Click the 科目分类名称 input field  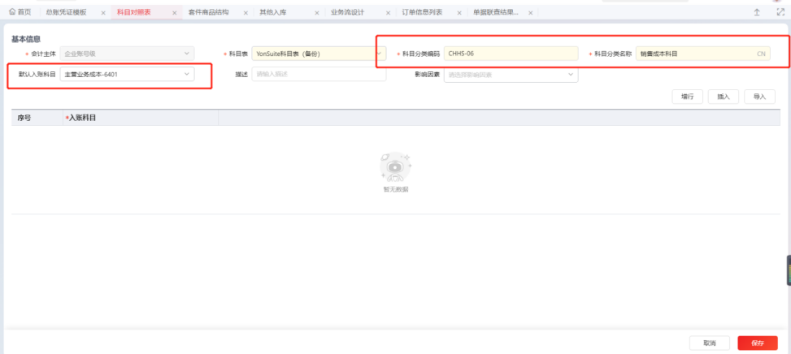point(702,53)
